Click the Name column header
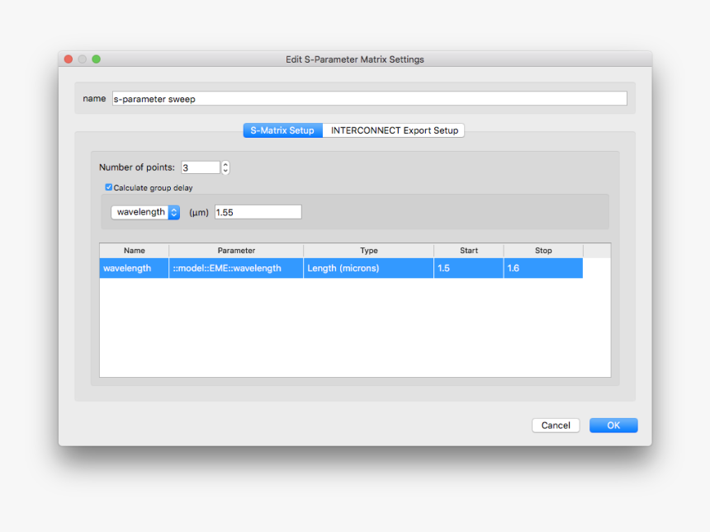Image resolution: width=710 pixels, height=532 pixels. click(x=134, y=250)
